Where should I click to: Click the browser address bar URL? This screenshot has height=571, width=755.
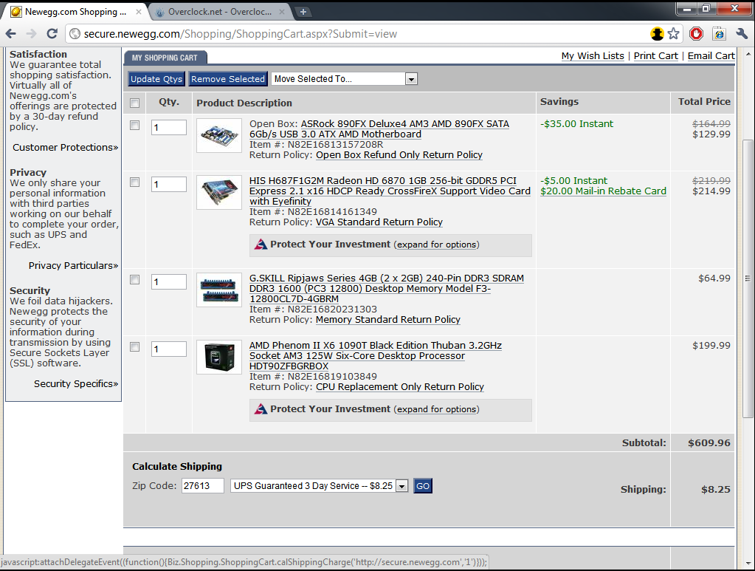point(241,34)
